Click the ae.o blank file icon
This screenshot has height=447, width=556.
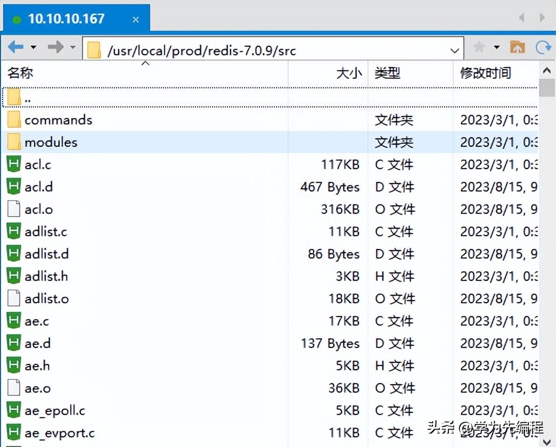(14, 387)
